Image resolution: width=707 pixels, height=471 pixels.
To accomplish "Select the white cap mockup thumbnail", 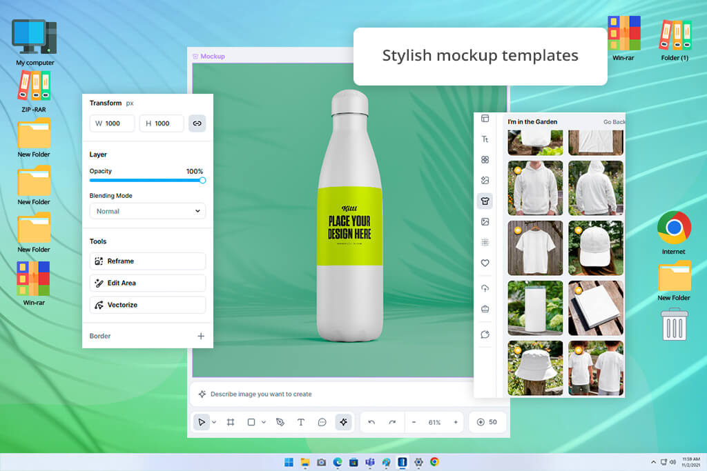I will point(596,248).
